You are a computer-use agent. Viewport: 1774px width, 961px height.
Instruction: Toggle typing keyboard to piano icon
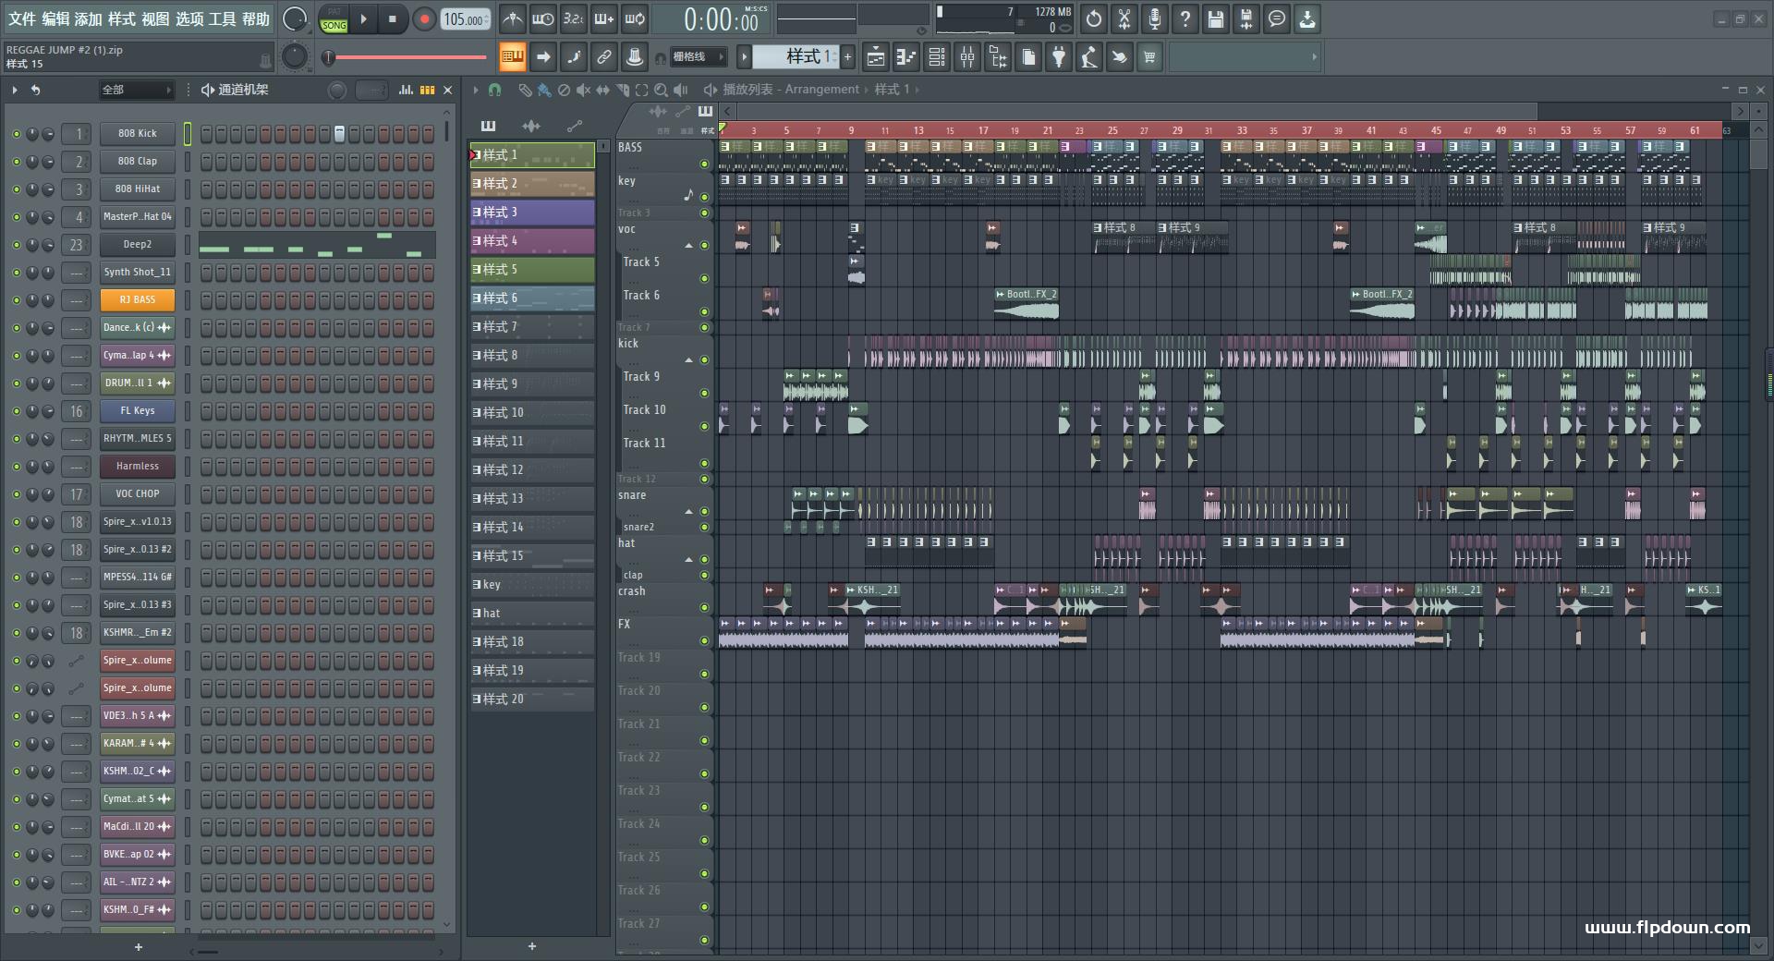coord(513,57)
